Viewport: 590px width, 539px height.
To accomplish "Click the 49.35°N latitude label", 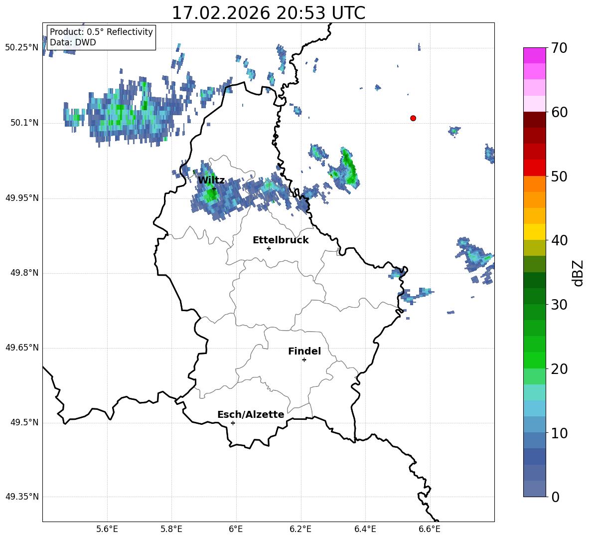I will 22,497.
